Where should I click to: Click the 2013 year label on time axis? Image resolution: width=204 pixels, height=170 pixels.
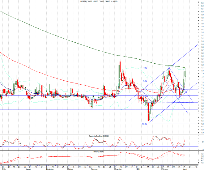pos(138,169)
